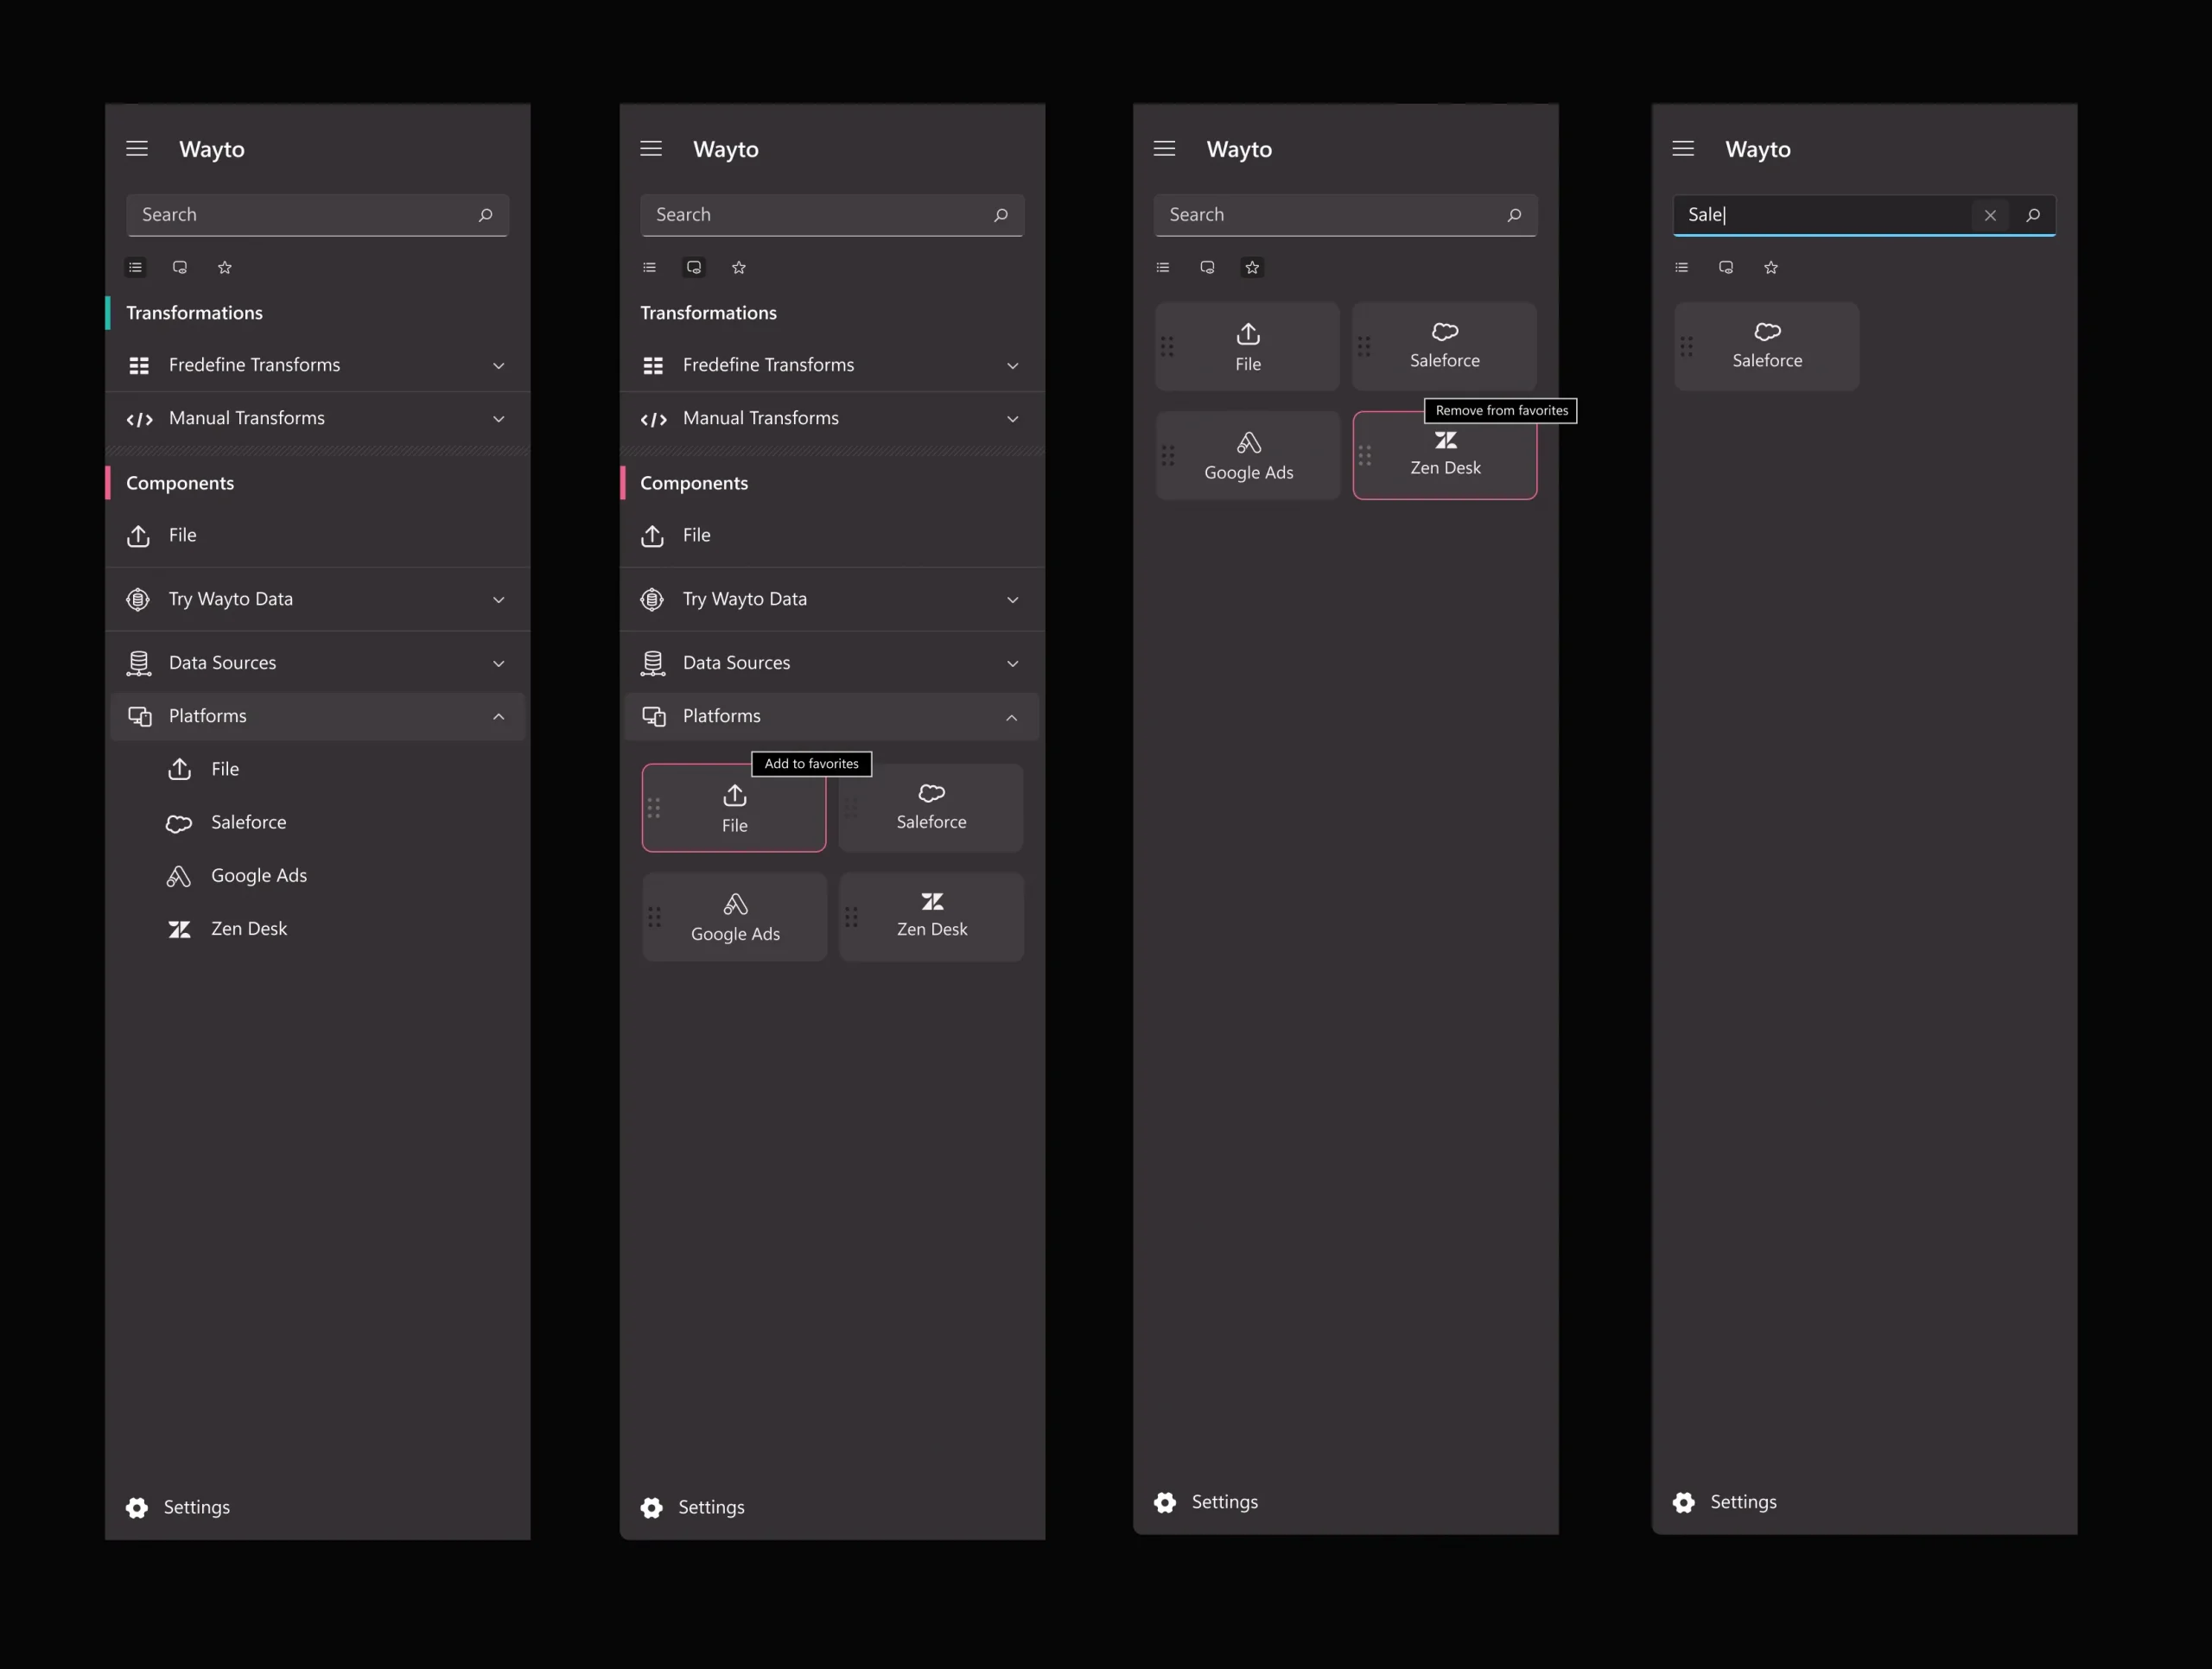
Task: Click highlighted File card in second panel
Action: tap(734, 808)
